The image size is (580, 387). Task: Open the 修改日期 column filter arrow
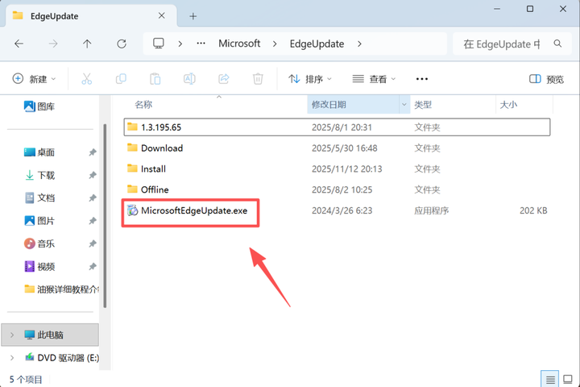pos(404,105)
